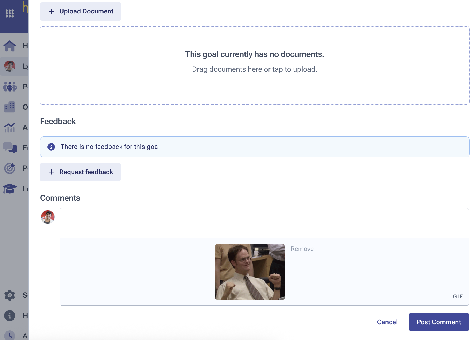Click the Request feedback button

pos(80,172)
